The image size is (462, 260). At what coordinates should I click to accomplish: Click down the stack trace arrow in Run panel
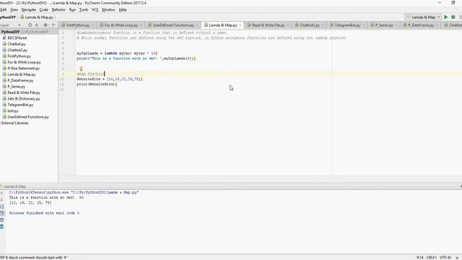(x=1, y=200)
